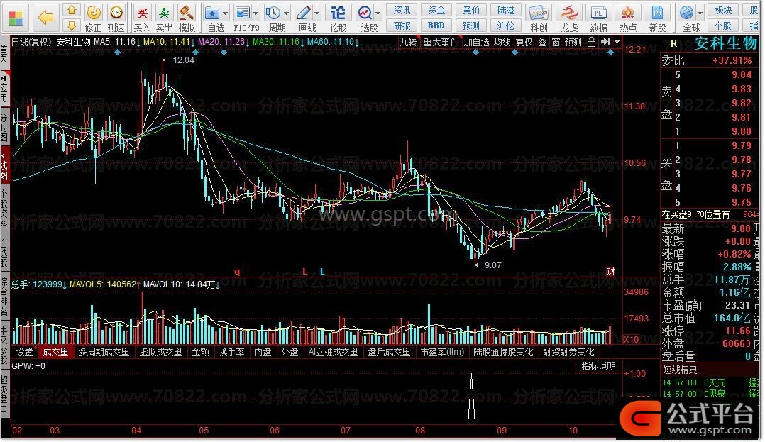Select the 外盘 indicator tab

[290, 352]
